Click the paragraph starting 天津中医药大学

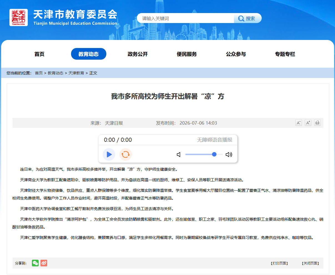pyautogui.click(x=97, y=209)
